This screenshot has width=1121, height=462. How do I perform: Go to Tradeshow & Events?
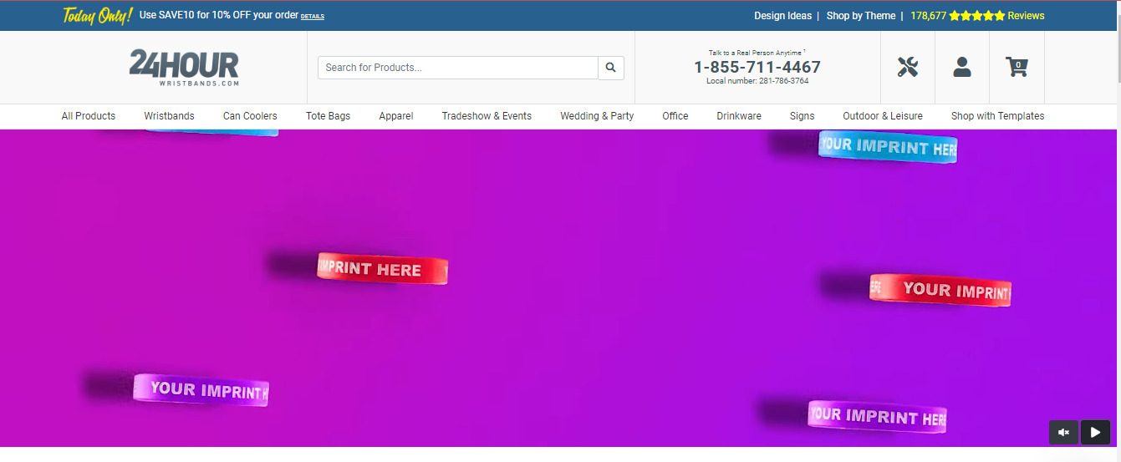coord(487,116)
